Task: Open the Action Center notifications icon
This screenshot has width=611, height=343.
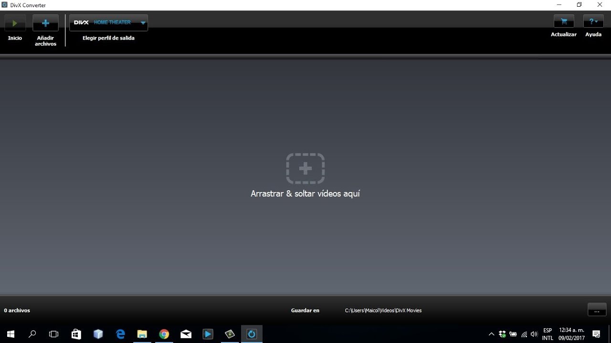Action: tap(596, 334)
